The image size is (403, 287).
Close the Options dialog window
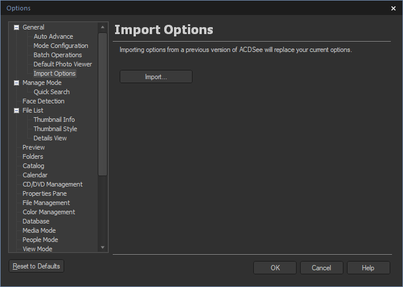(393, 8)
